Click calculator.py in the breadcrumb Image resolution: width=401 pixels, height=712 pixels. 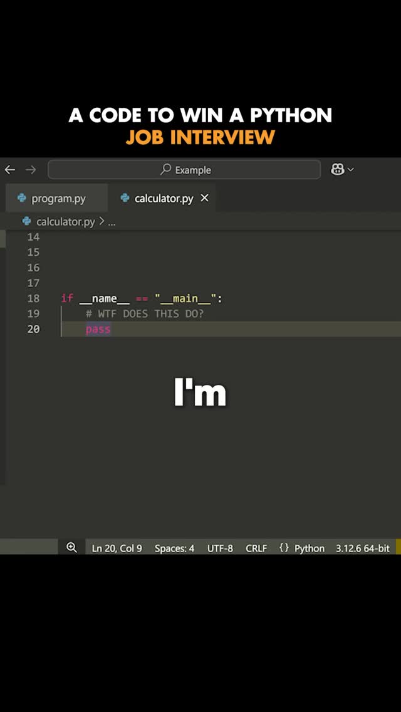[x=65, y=221]
